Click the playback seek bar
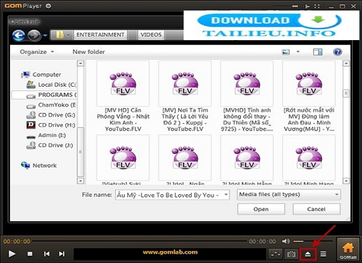Image resolution: width=362 pixels, height=263 pixels. pyautogui.click(x=140, y=241)
